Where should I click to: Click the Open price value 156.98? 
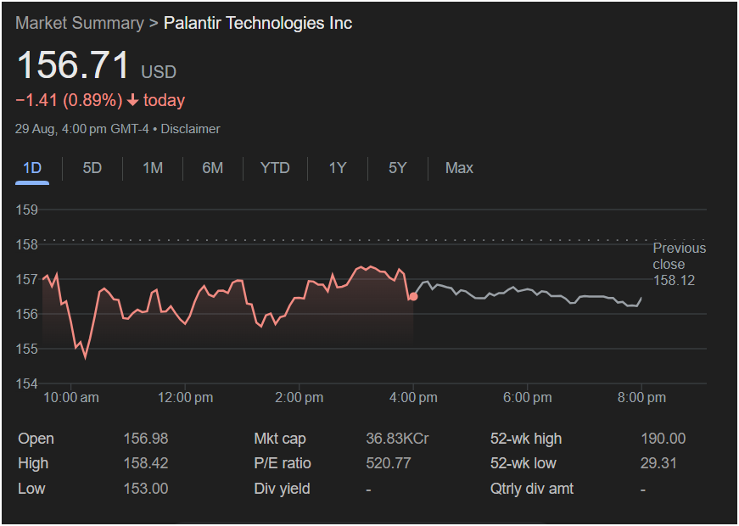[x=146, y=439]
